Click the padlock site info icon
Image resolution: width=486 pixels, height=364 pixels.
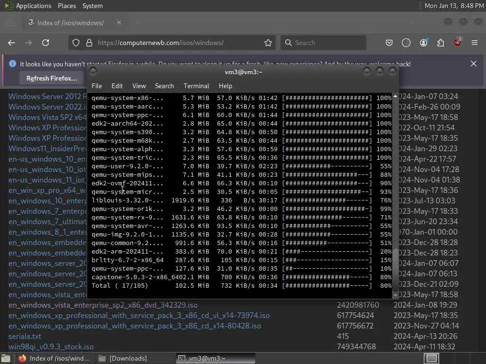[89, 43]
